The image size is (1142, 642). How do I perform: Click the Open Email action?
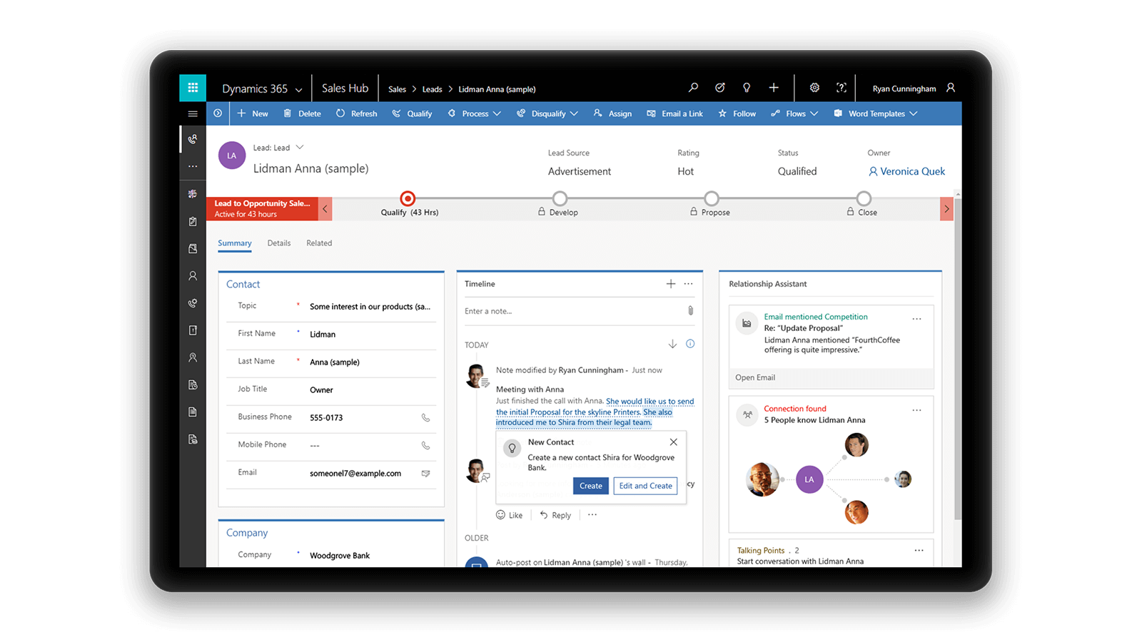pyautogui.click(x=755, y=377)
